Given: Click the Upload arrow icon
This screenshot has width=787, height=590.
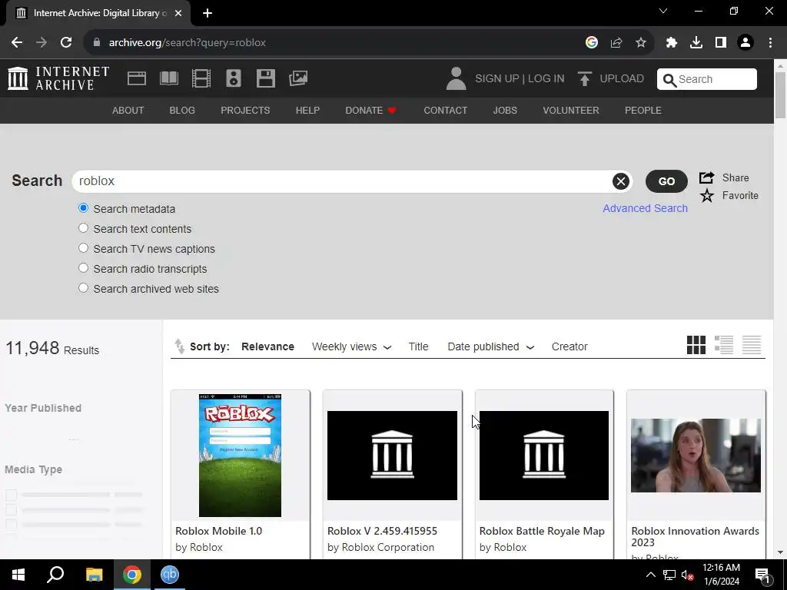Looking at the screenshot, I should click(x=584, y=79).
